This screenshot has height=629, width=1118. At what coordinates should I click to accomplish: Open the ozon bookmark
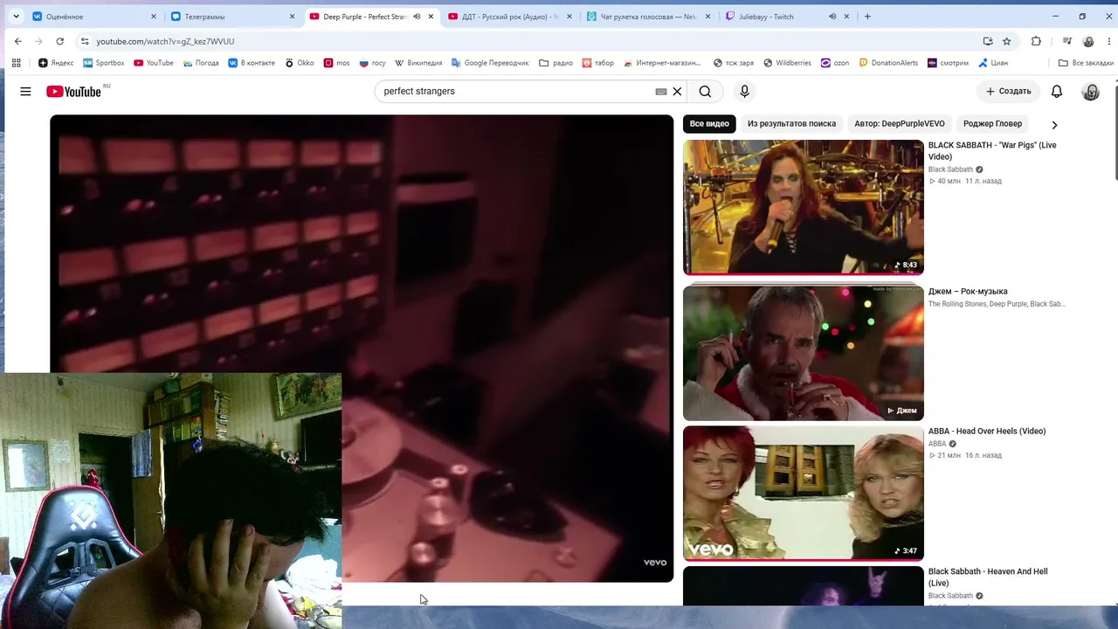(835, 63)
